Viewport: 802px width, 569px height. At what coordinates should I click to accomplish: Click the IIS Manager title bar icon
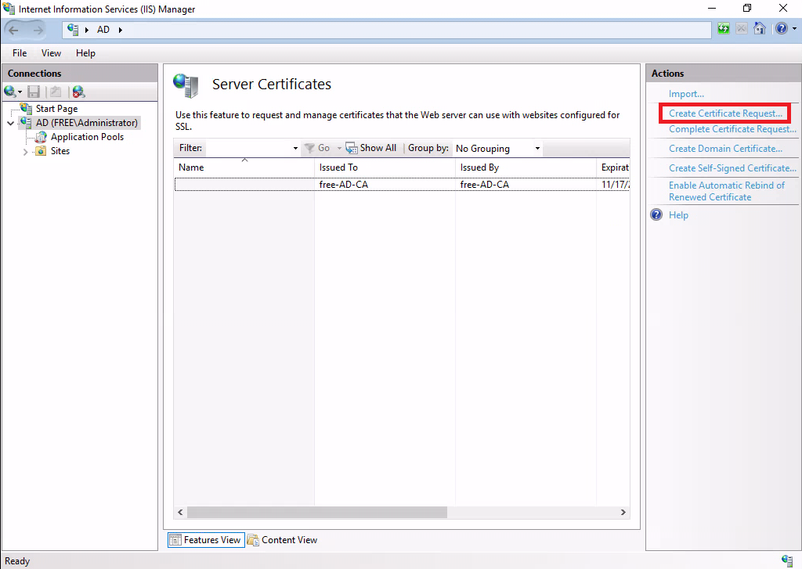click(9, 8)
